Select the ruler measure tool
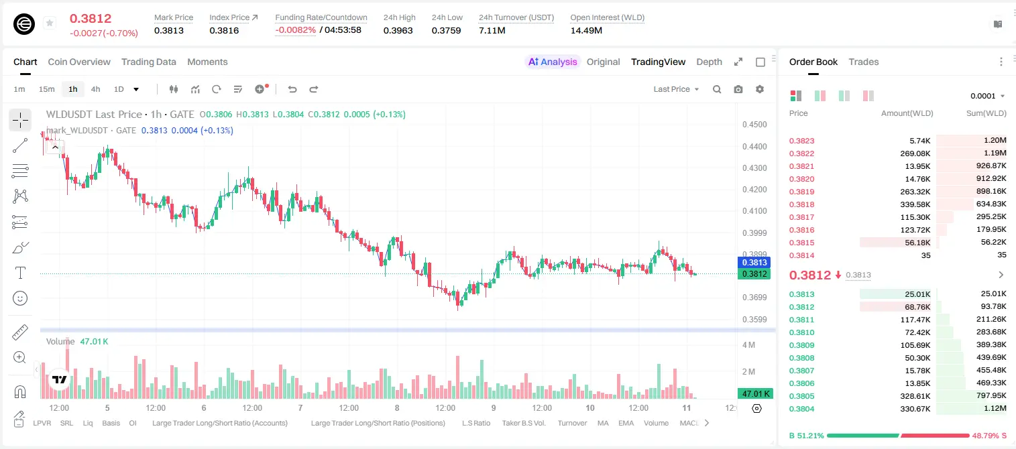The image size is (1016, 449). [20, 332]
